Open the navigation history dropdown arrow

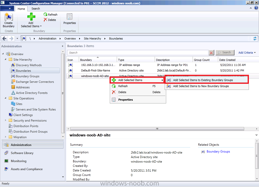click(x=17, y=39)
